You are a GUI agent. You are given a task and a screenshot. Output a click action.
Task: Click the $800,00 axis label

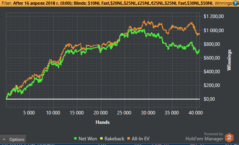click(x=212, y=44)
